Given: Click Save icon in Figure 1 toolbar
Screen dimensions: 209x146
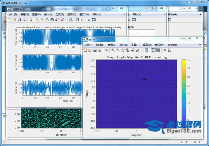Looking at the screenshot, I should 19,20.
